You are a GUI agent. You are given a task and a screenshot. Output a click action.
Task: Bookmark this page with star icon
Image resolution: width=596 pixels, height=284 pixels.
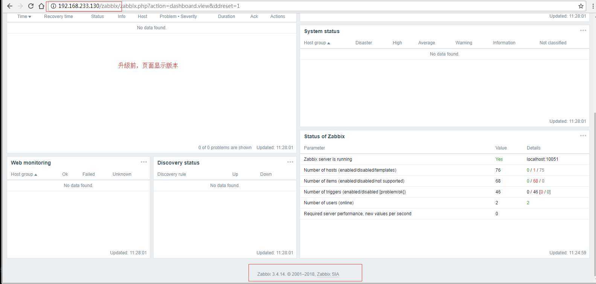[581, 6]
